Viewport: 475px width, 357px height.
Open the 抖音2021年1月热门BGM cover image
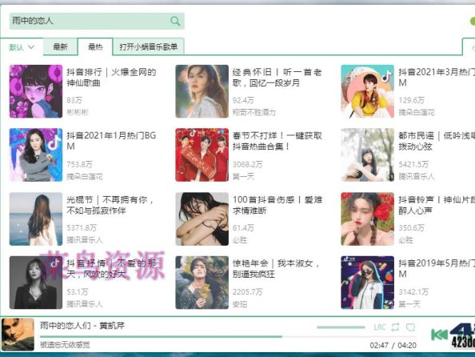[36, 155]
